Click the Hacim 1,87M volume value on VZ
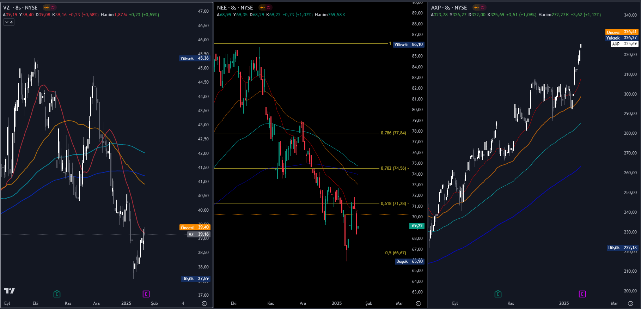 point(114,15)
